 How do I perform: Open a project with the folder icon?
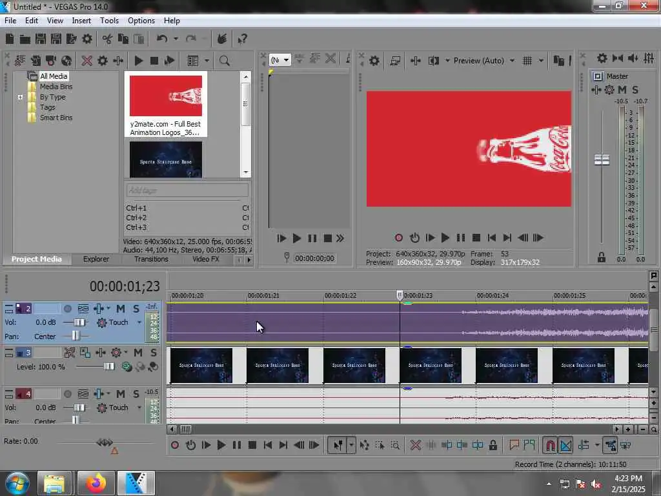25,39
